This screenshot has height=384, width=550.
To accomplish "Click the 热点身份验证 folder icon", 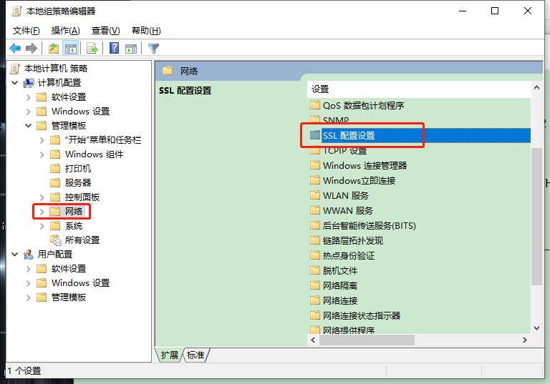I will coord(315,255).
